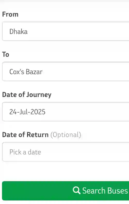Click the magnifier icon on Search Buses
The width and height of the screenshot is (129, 204).
76,191
